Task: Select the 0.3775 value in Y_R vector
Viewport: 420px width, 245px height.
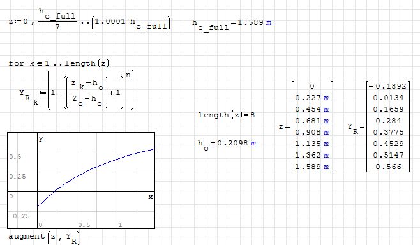Action: 388,132
